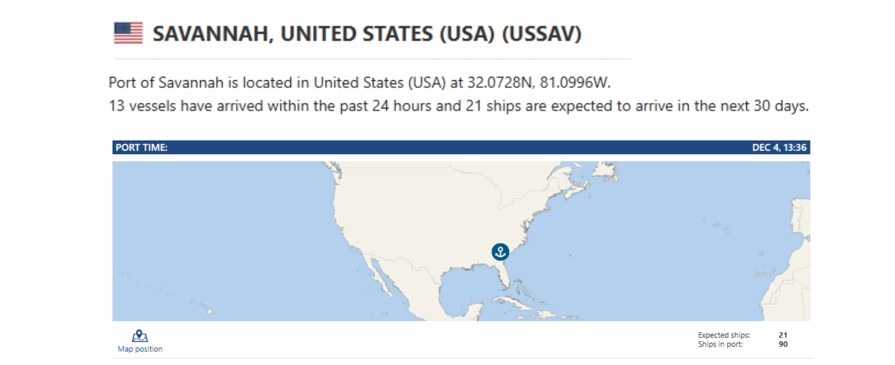Click the Ships in port label
The image size is (895, 365).
720,345
